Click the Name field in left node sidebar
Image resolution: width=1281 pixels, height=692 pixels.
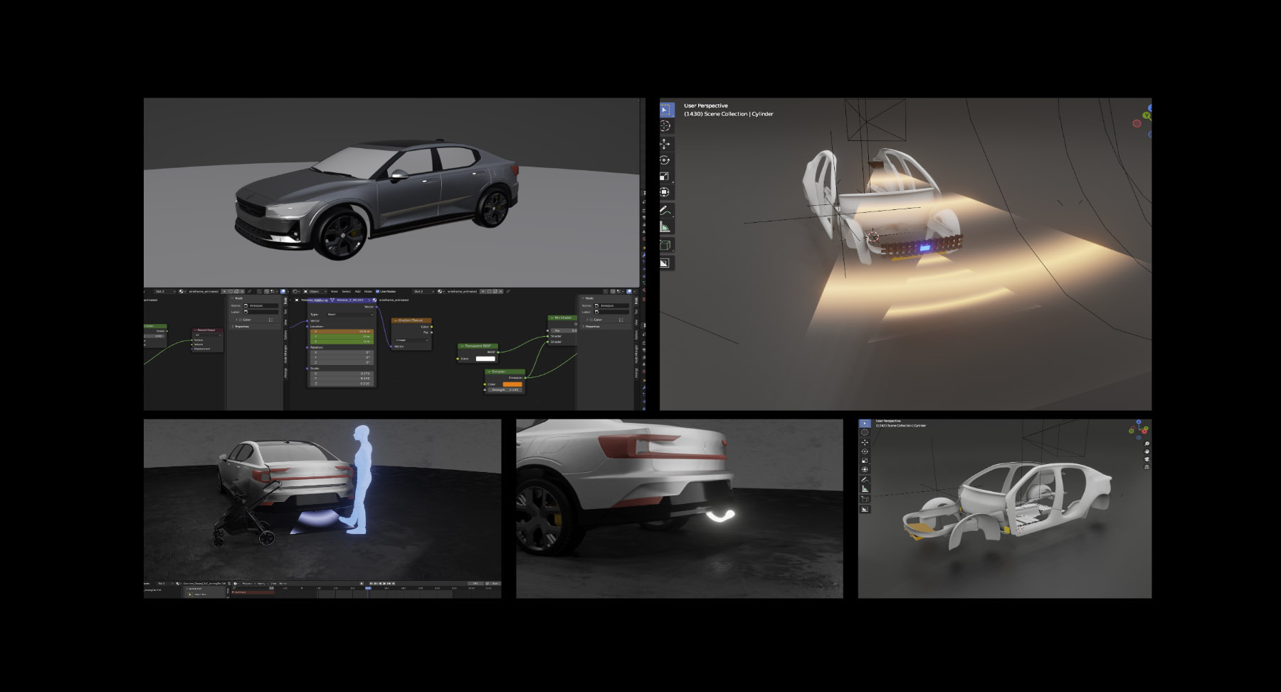click(x=262, y=305)
